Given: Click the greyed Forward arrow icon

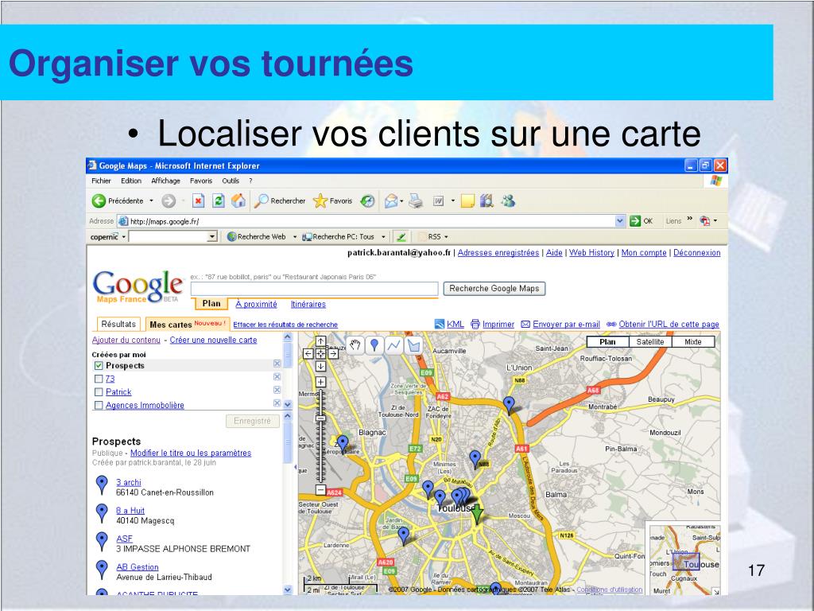Looking at the screenshot, I should tap(169, 201).
